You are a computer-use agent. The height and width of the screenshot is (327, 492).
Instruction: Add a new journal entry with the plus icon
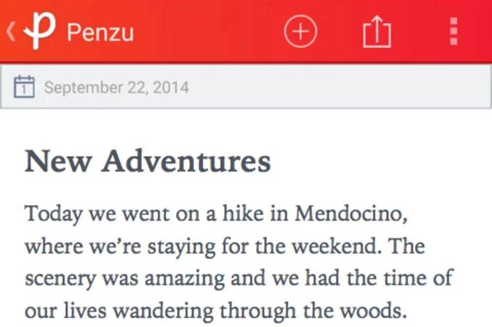[x=300, y=31]
